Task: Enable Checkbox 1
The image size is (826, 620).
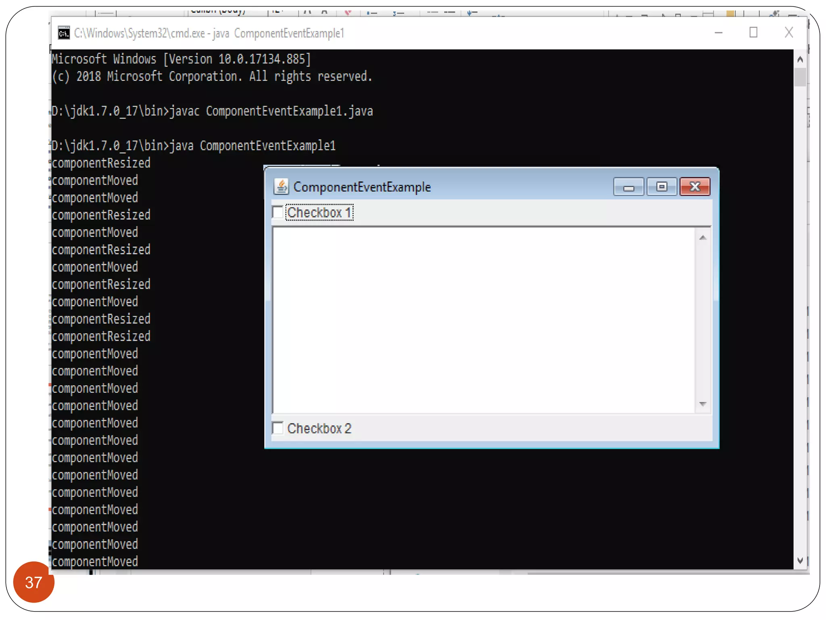Action: tap(278, 212)
